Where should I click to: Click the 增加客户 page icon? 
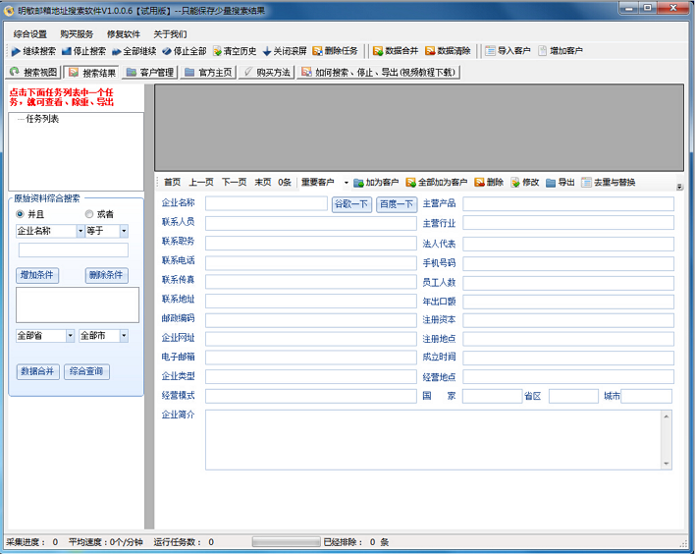[x=542, y=51]
